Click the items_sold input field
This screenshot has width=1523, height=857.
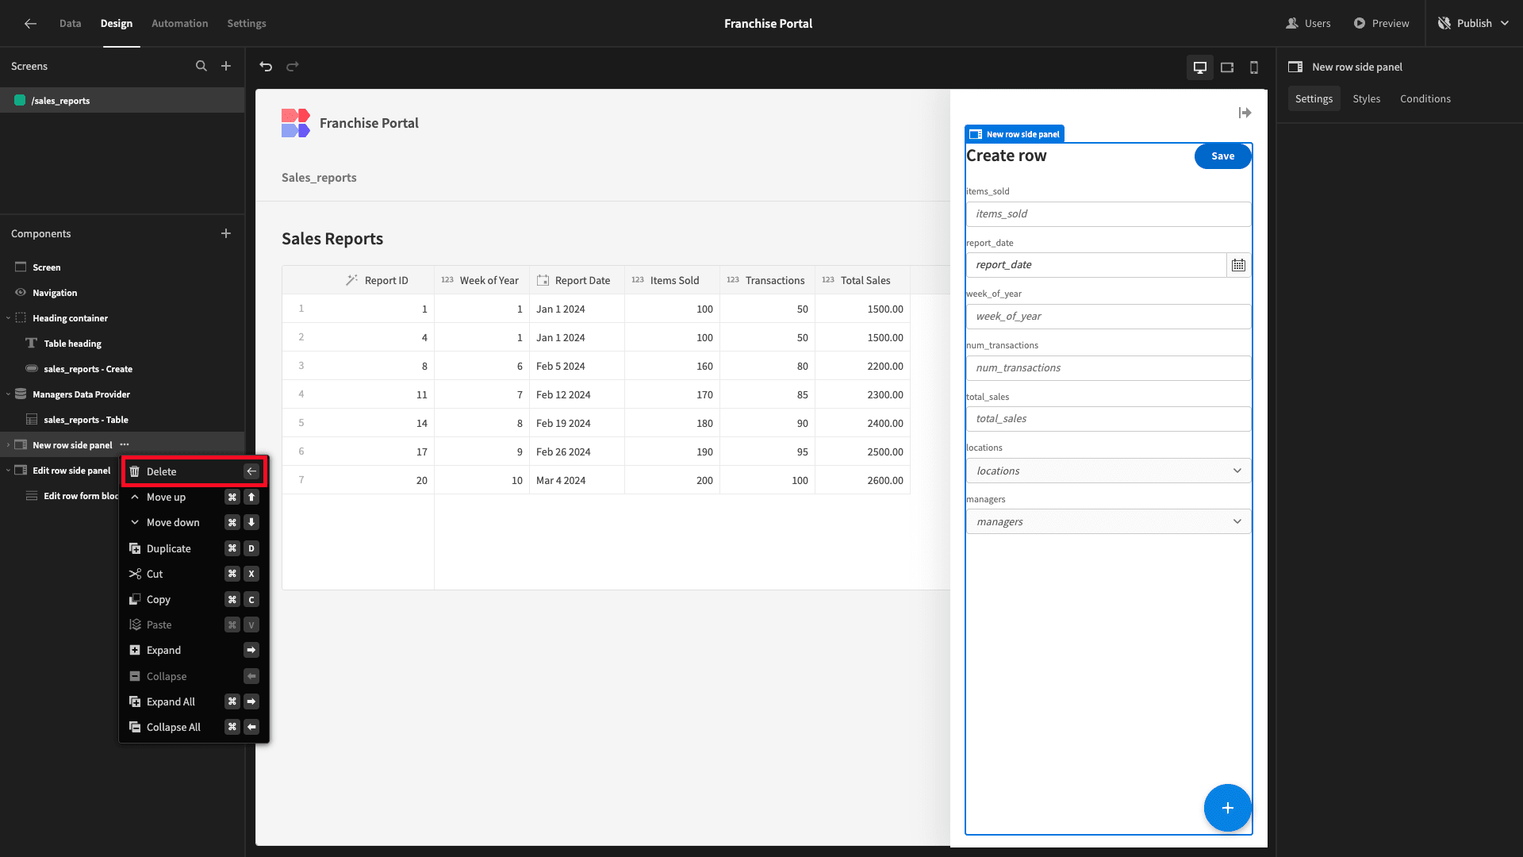click(x=1108, y=214)
